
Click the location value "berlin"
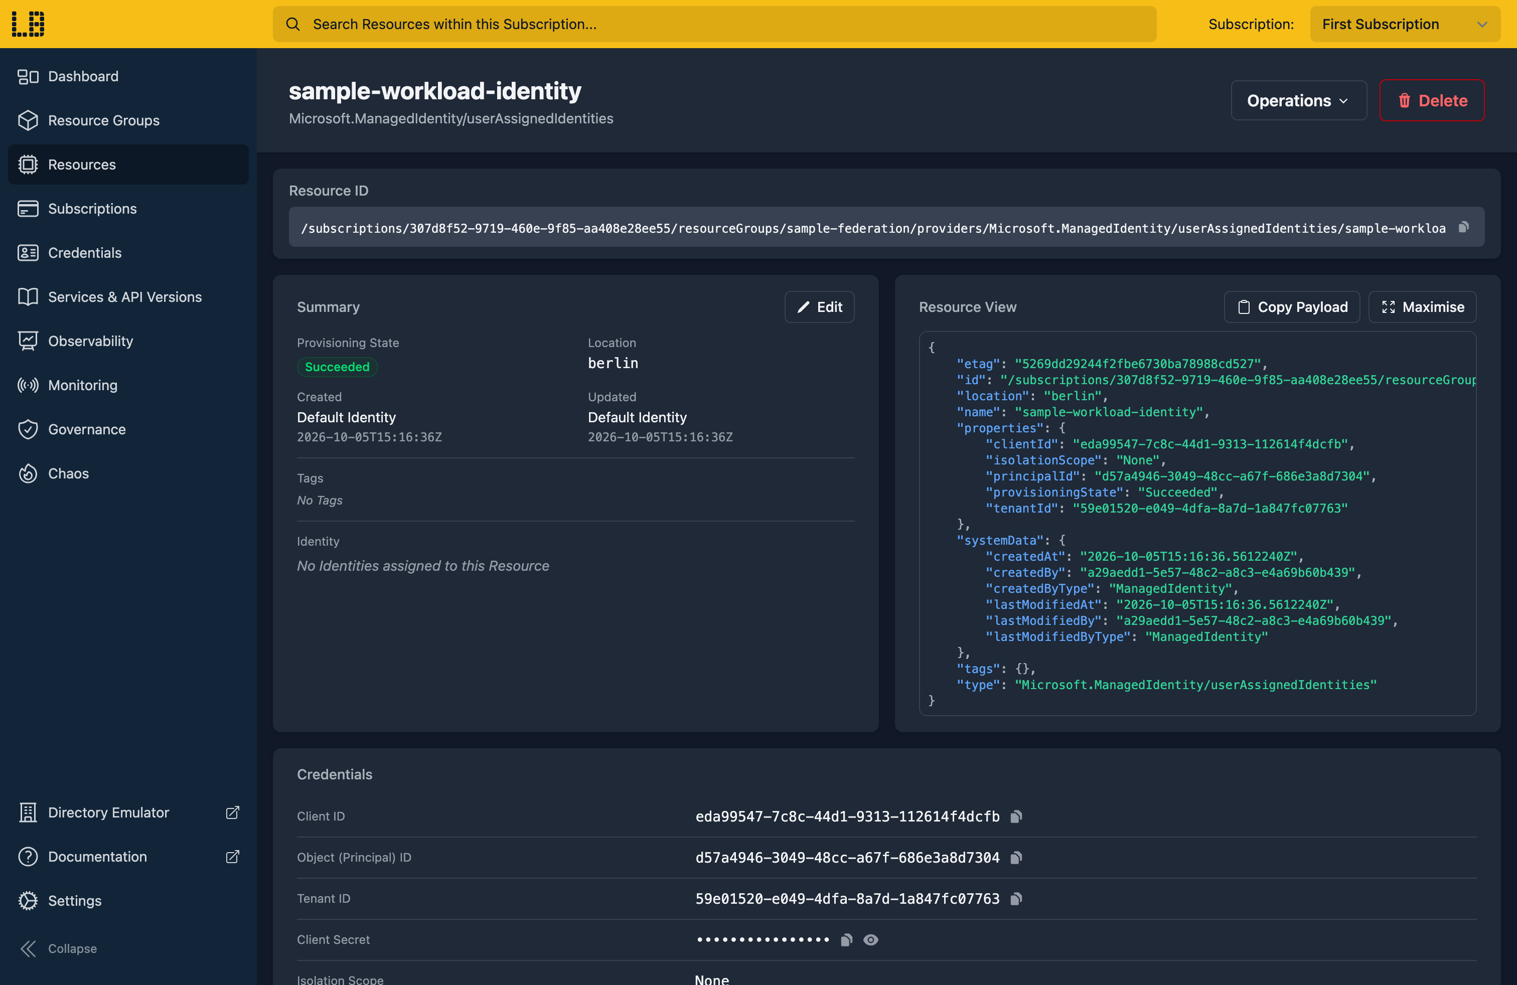point(613,363)
